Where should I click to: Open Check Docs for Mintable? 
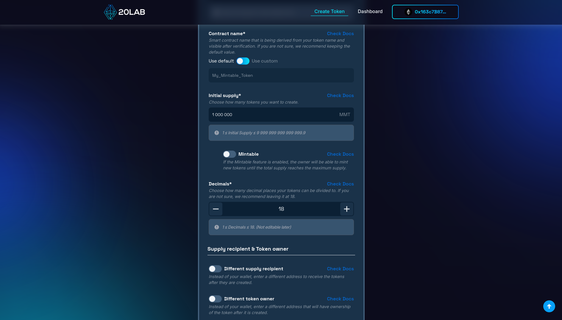coord(340,154)
